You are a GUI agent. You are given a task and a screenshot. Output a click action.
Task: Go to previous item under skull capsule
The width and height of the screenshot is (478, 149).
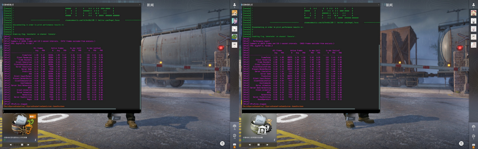point(249,144)
